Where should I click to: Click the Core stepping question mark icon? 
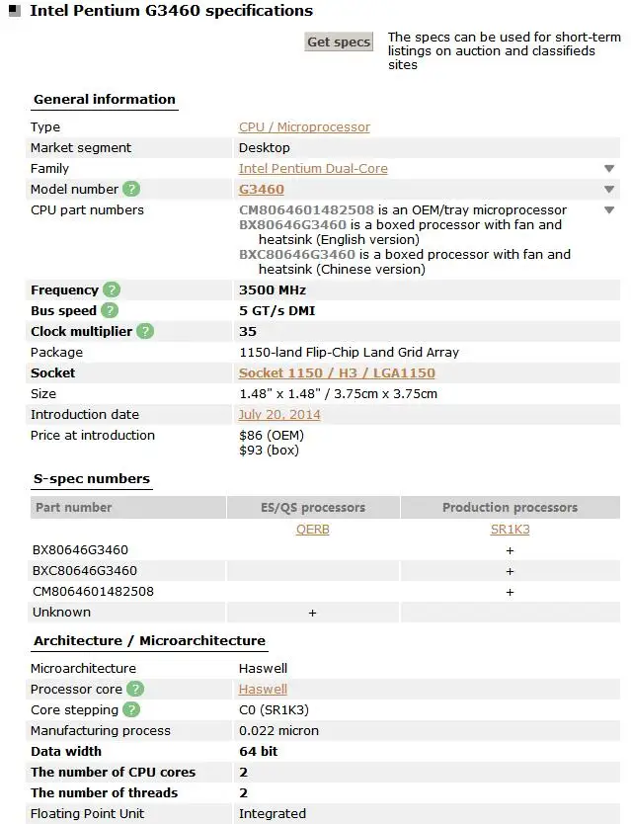point(130,709)
